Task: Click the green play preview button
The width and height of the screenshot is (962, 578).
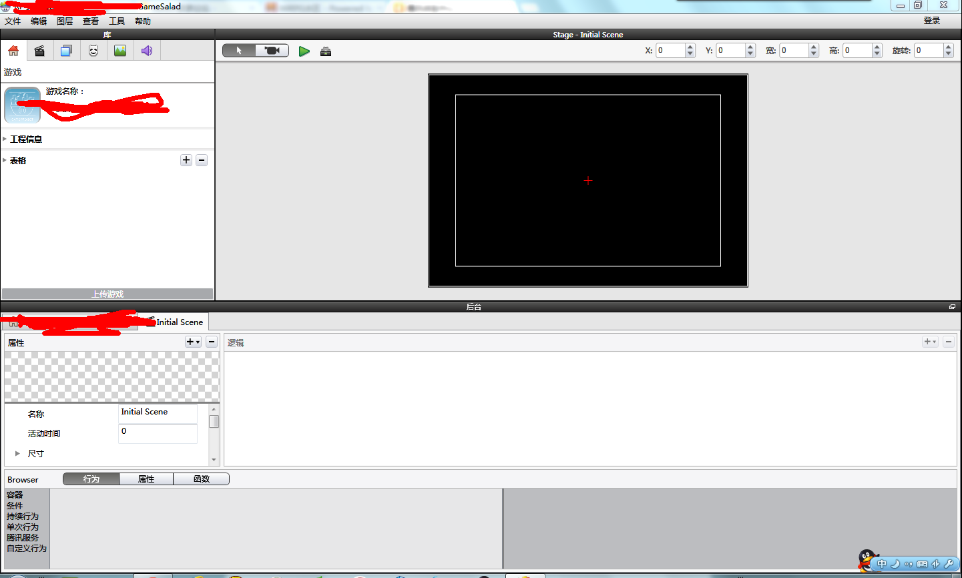Action: [304, 51]
